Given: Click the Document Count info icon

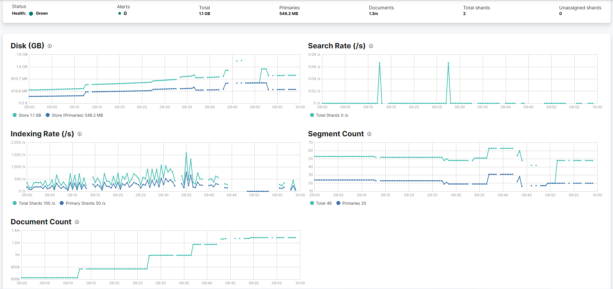Looking at the screenshot, I should tap(77, 222).
